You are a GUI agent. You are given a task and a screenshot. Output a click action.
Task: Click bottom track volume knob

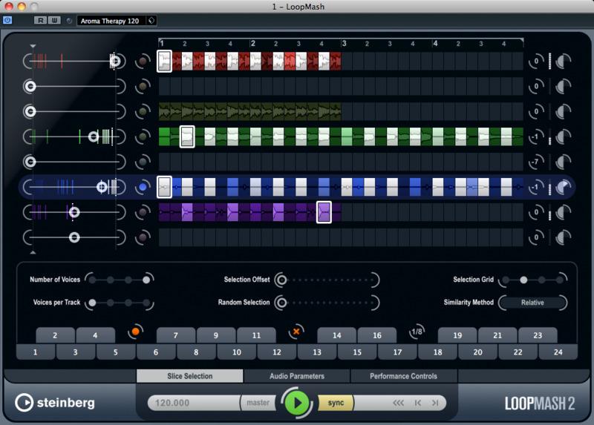tap(564, 237)
